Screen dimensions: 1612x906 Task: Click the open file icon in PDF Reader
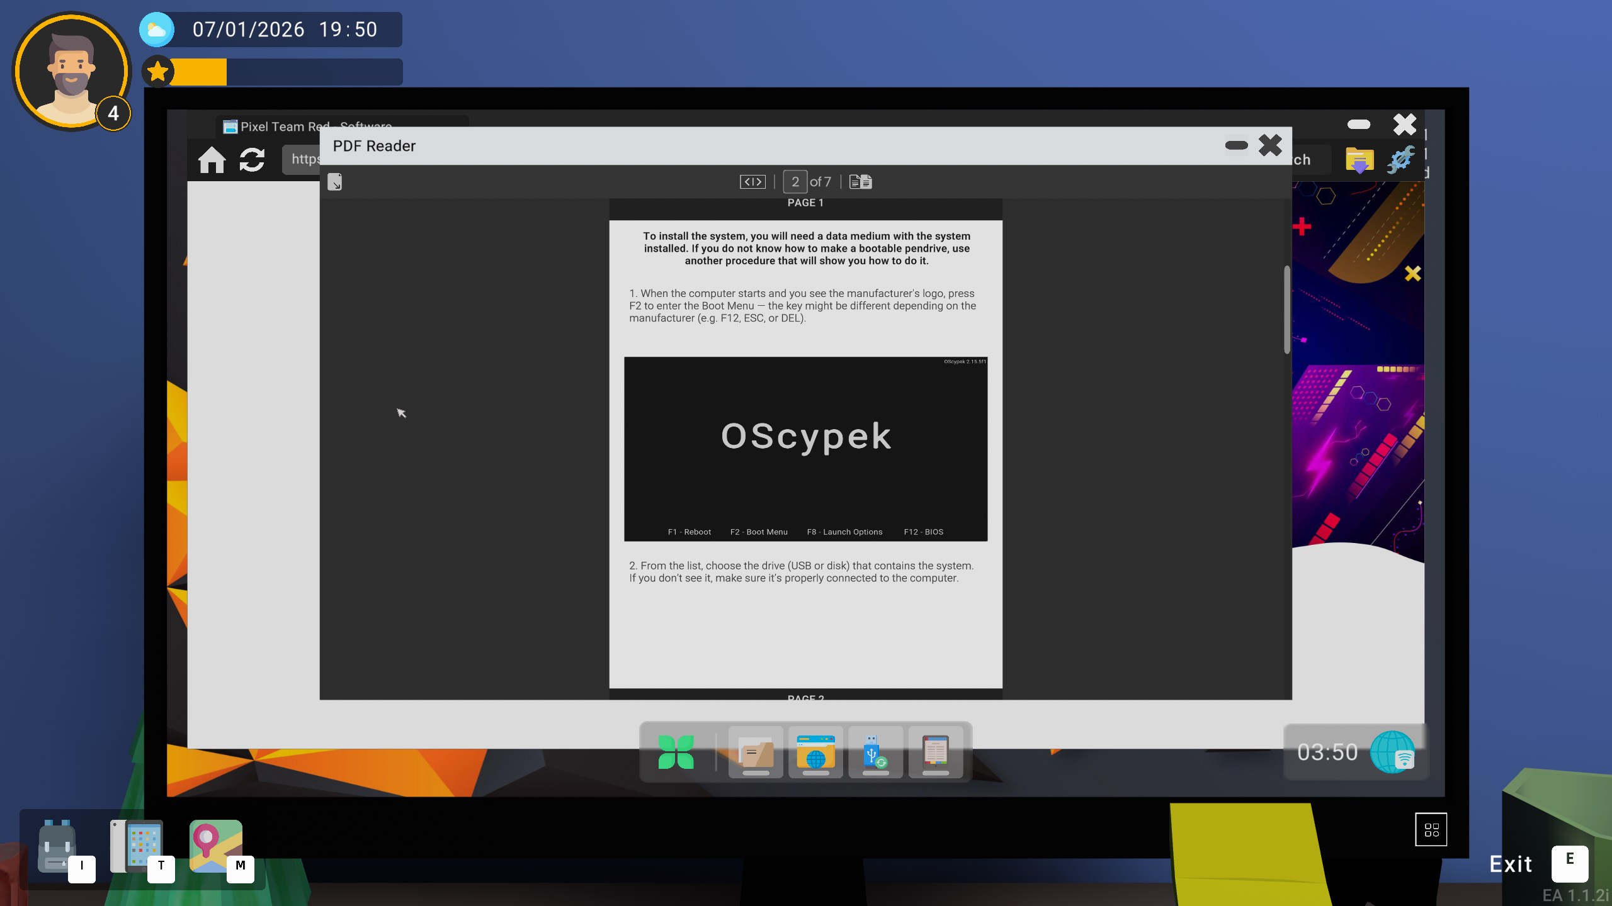334,182
